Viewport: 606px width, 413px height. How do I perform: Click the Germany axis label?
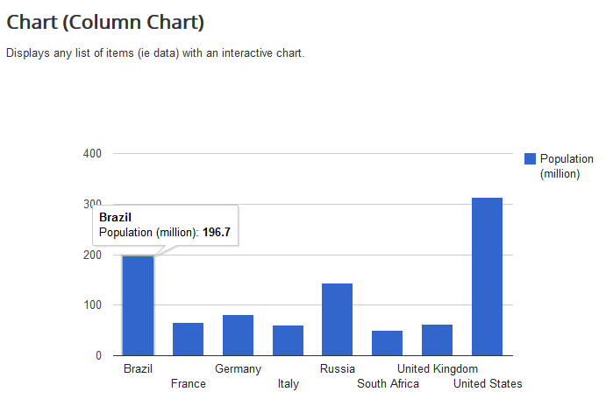[238, 369]
